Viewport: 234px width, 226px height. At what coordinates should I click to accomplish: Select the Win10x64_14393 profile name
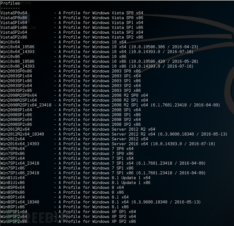(x=17, y=52)
